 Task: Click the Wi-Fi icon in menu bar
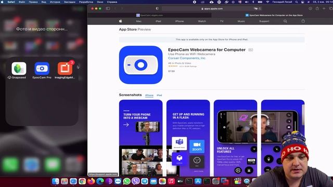[267, 2]
